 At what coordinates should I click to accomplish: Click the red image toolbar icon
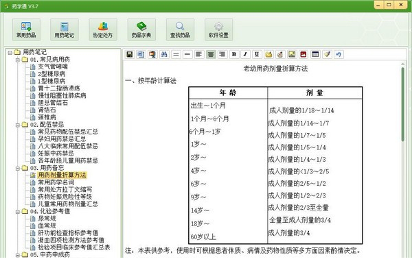click(304, 54)
